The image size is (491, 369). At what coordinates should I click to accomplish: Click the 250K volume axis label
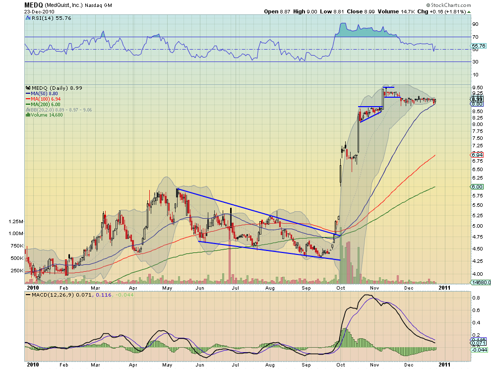tap(17, 271)
